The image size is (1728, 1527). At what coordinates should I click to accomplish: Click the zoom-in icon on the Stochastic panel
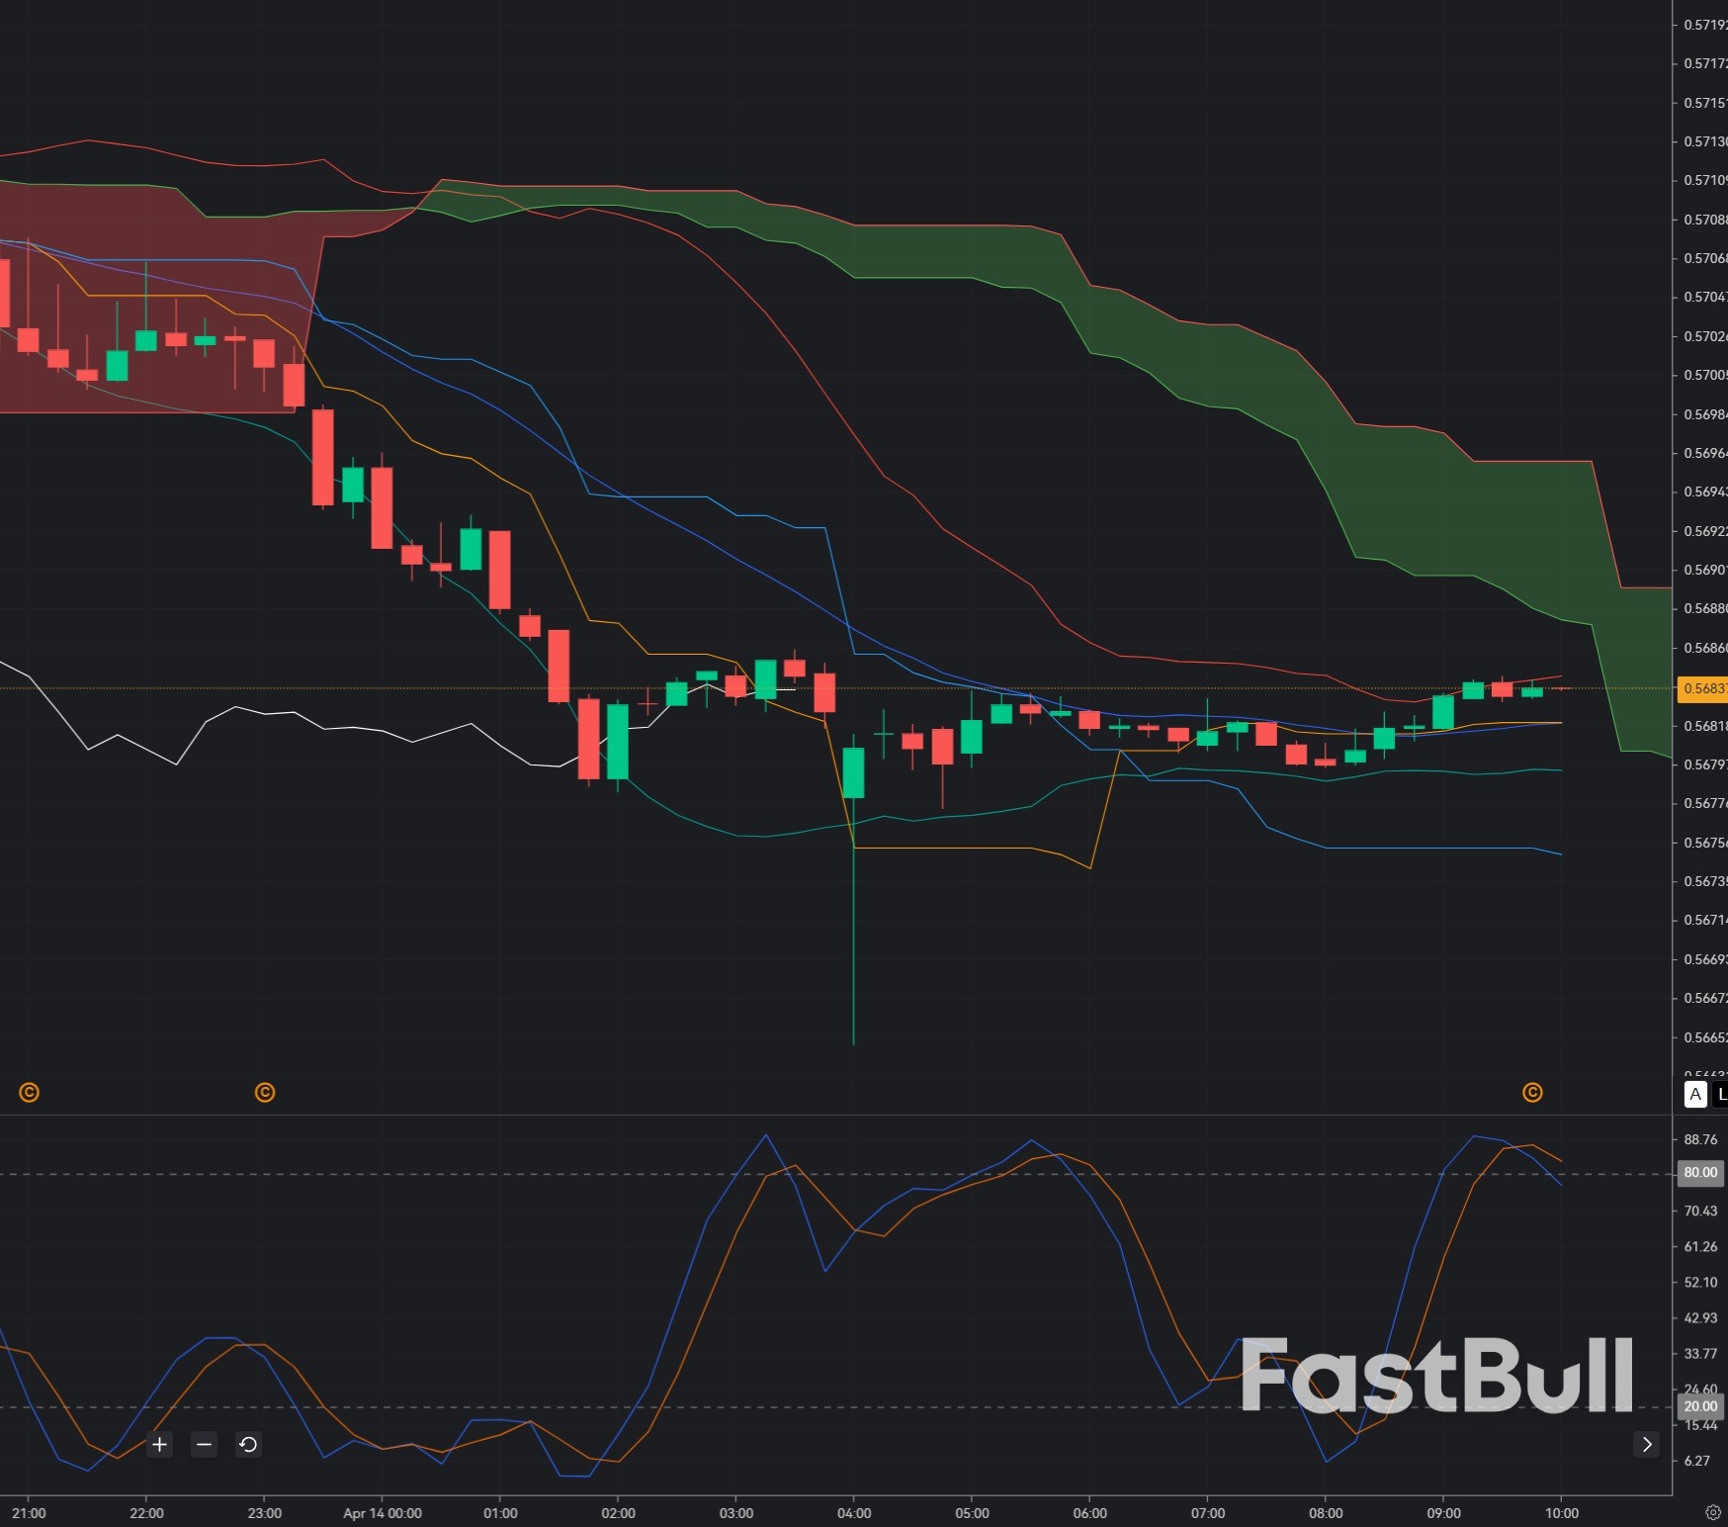tap(159, 1444)
